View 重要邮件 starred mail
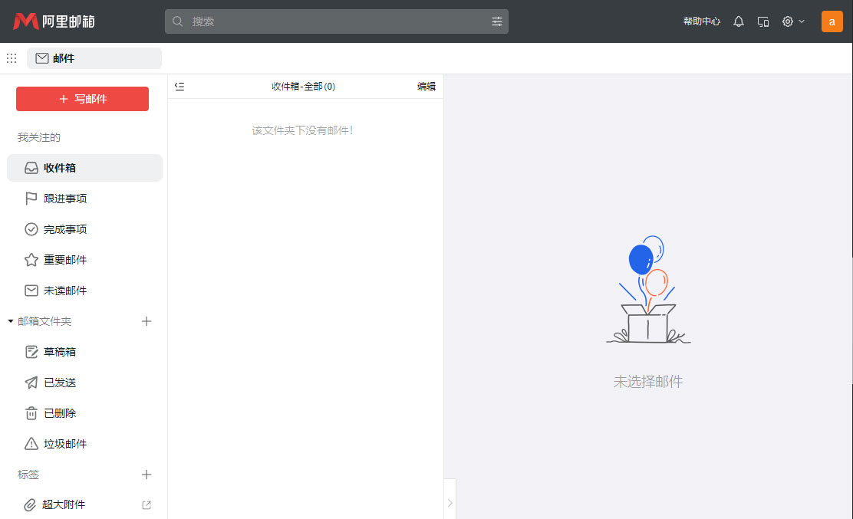This screenshot has width=853, height=519. (64, 259)
